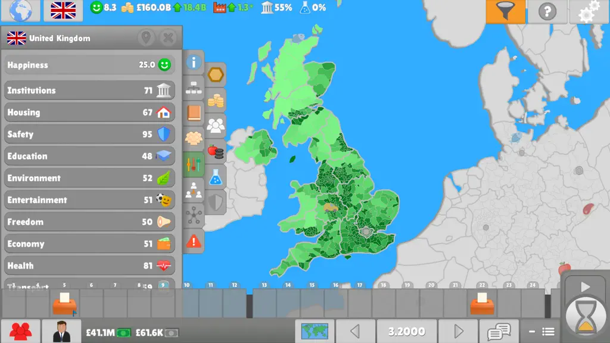Open the Housing row
The height and width of the screenshot is (343, 610).
(x=89, y=113)
